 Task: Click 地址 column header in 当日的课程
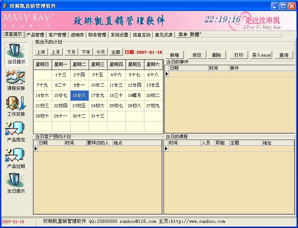pos(278,143)
